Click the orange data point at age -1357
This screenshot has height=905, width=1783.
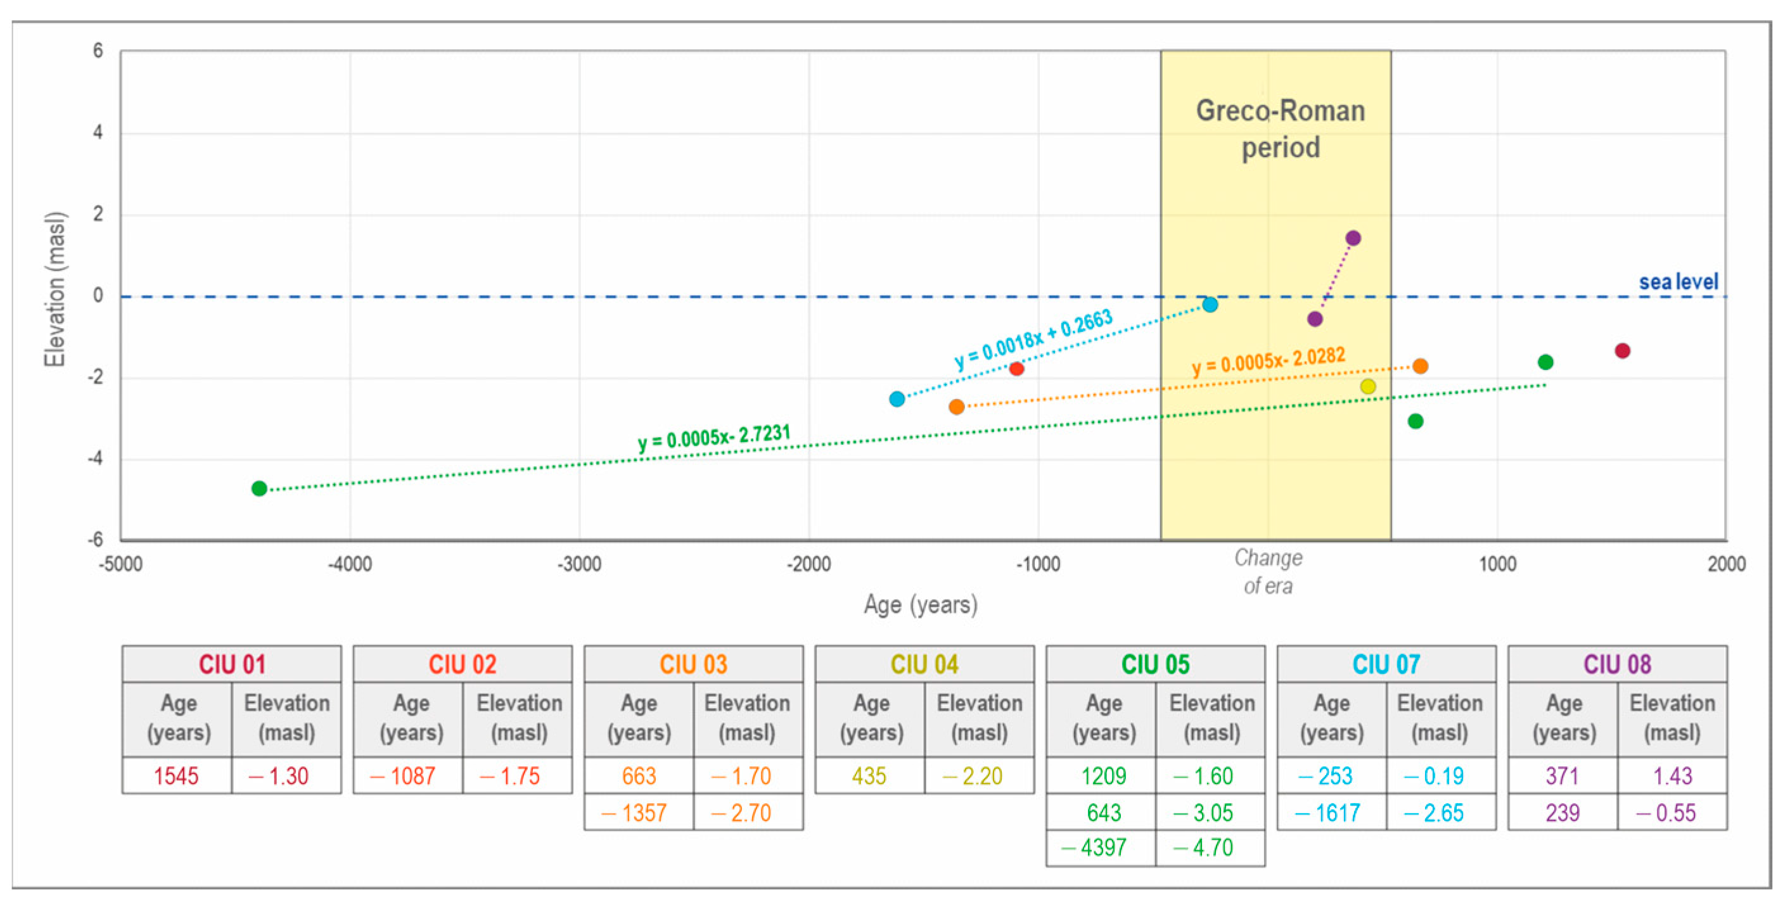[957, 407]
